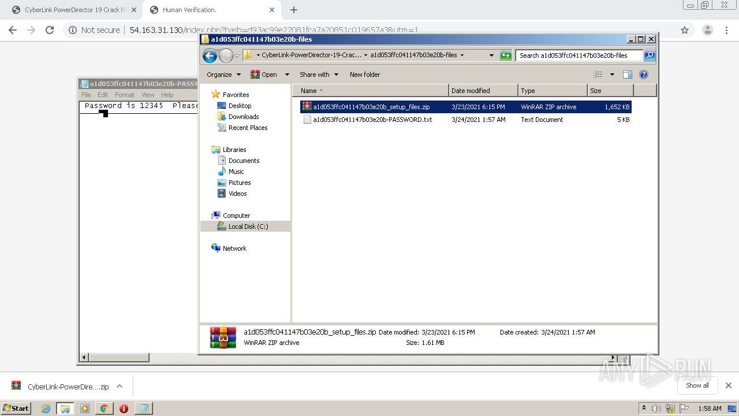Open Chrome taskbar icon
Image resolution: width=739 pixels, height=416 pixels.
point(104,408)
